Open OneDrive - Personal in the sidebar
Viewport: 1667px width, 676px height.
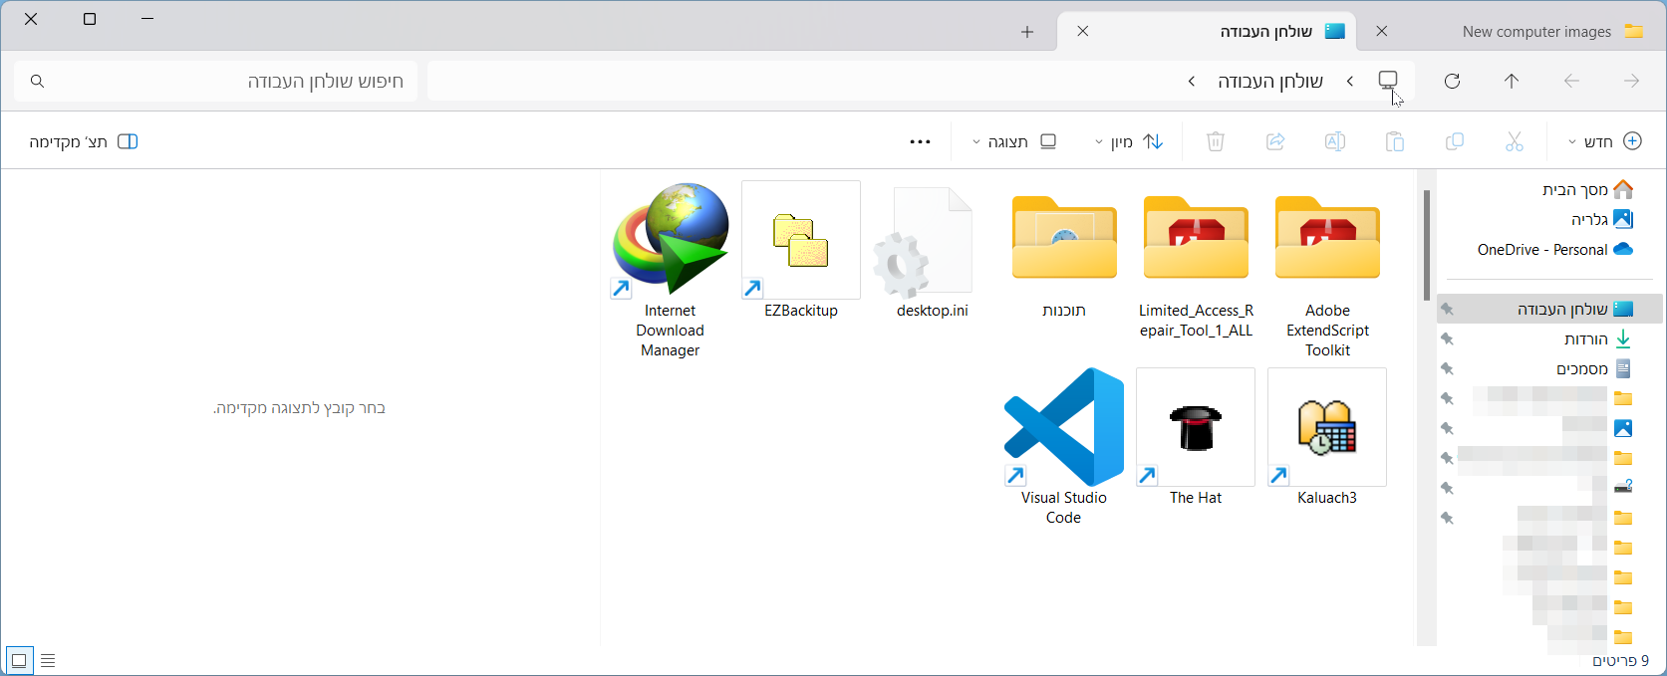[1554, 249]
